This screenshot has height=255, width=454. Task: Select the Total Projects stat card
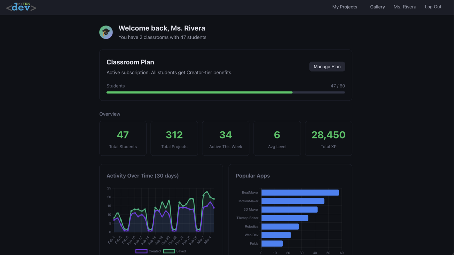[174, 138]
